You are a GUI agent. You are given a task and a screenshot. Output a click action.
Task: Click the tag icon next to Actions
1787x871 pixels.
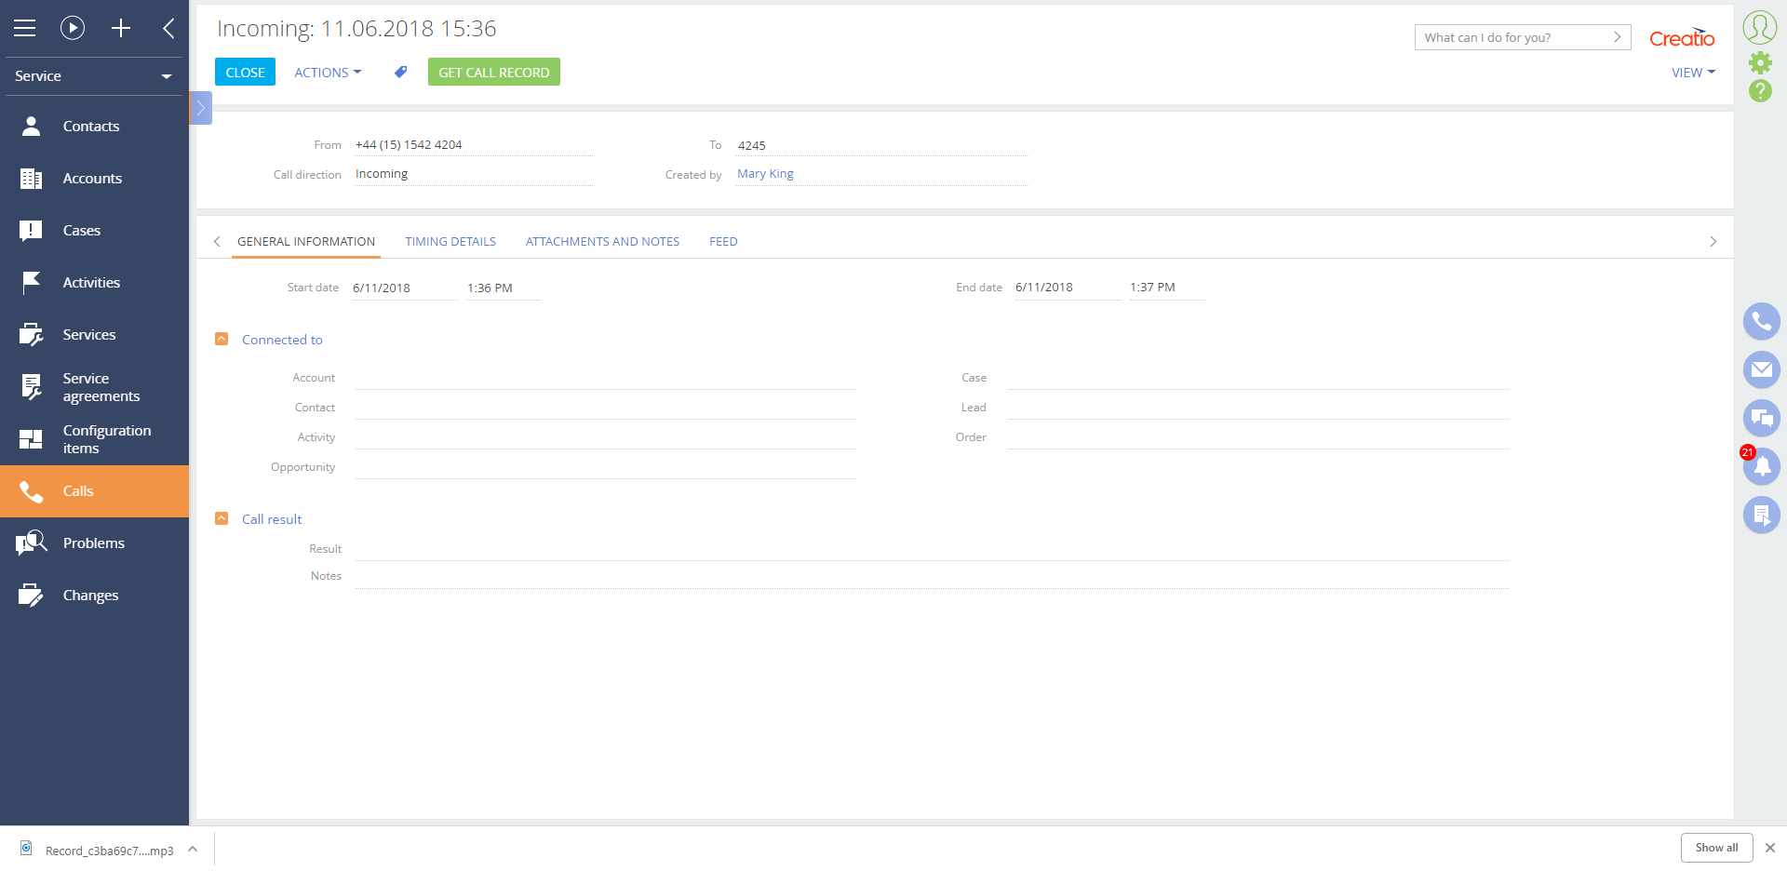point(400,72)
